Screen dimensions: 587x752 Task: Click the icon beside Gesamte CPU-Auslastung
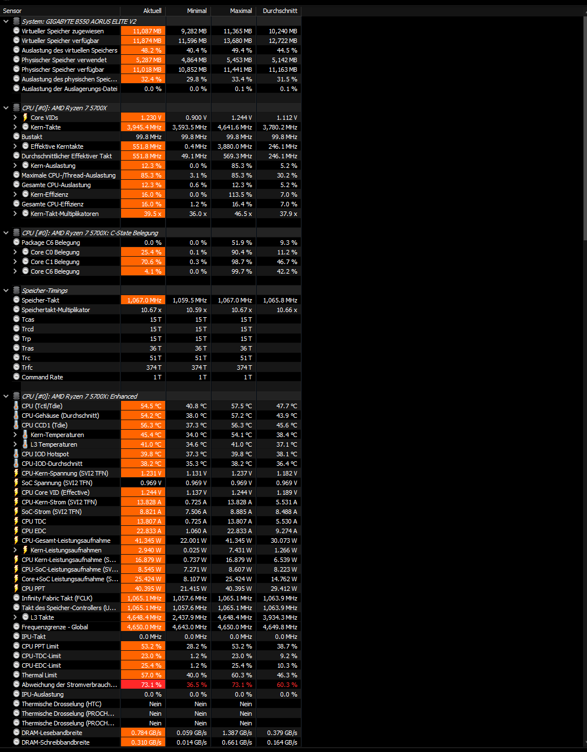(x=16, y=184)
